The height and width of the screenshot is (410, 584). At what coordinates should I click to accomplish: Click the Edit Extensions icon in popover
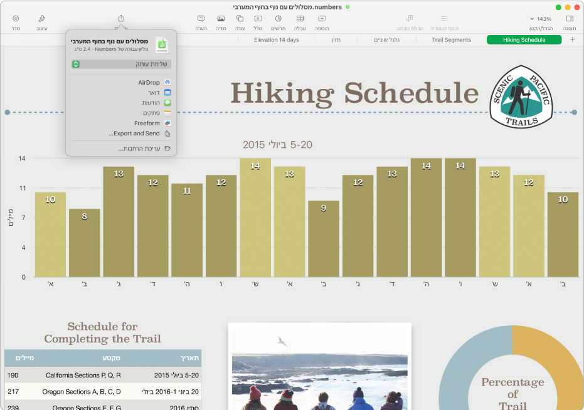167,148
